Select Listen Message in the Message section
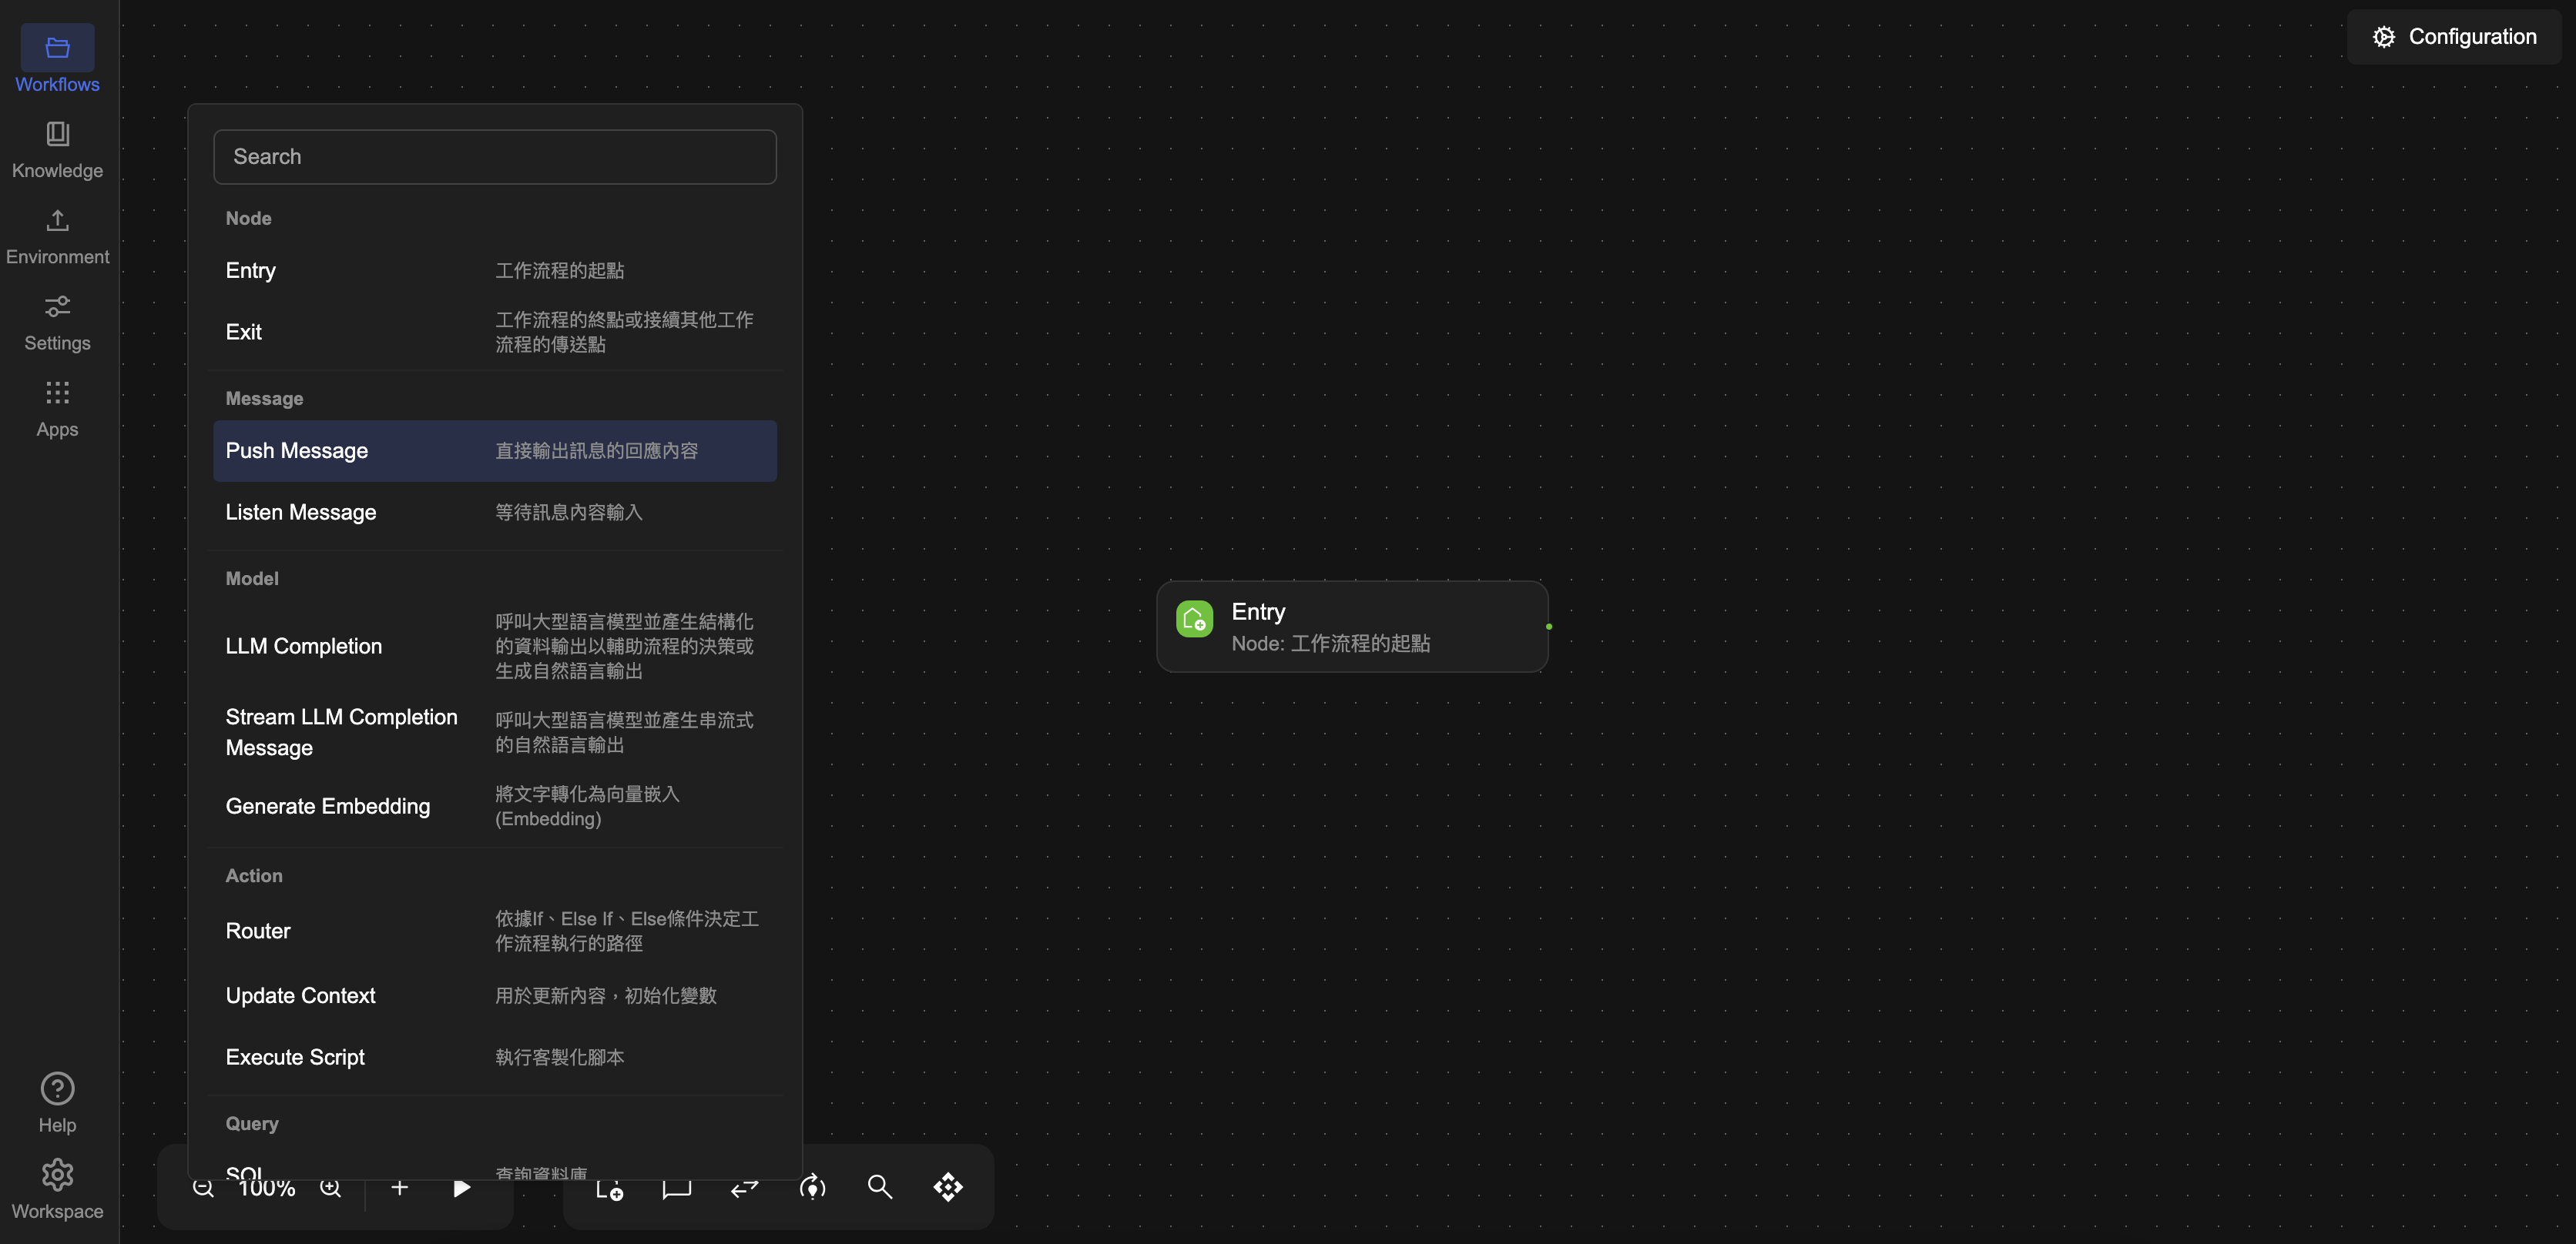The width and height of the screenshot is (2576, 1244). click(x=300, y=512)
